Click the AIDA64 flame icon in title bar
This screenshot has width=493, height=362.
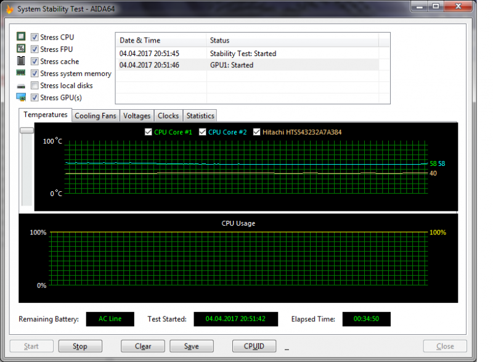click(x=9, y=9)
